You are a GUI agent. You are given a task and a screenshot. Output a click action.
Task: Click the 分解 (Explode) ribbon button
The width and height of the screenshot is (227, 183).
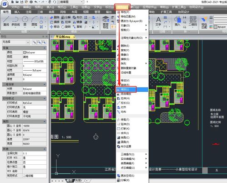pyautogui.click(x=66, y=17)
